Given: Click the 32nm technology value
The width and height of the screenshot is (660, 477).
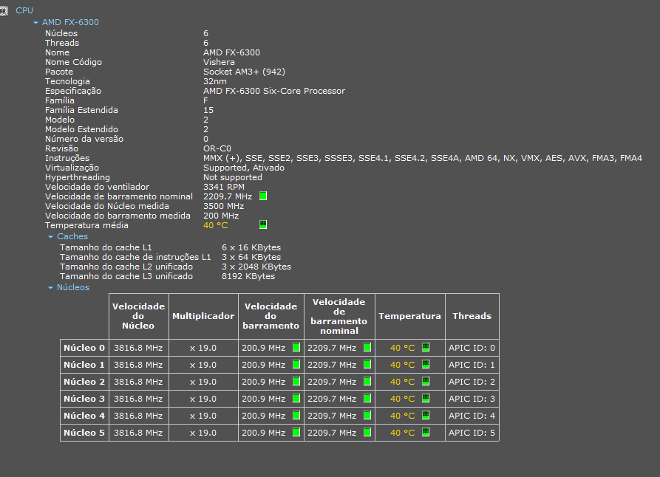Looking at the screenshot, I should (x=214, y=82).
